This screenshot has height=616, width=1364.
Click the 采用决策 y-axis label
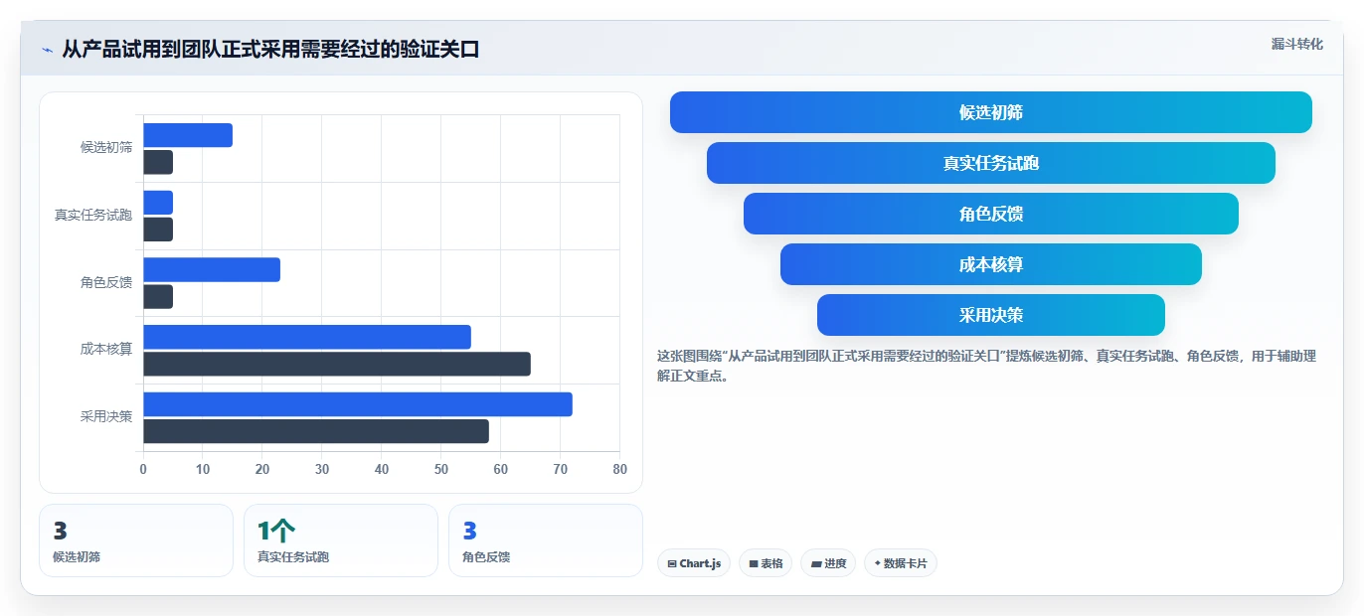click(106, 417)
